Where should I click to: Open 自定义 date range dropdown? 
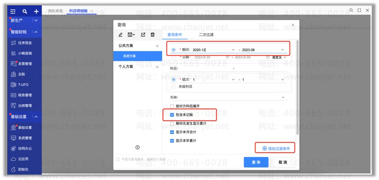coord(279,57)
